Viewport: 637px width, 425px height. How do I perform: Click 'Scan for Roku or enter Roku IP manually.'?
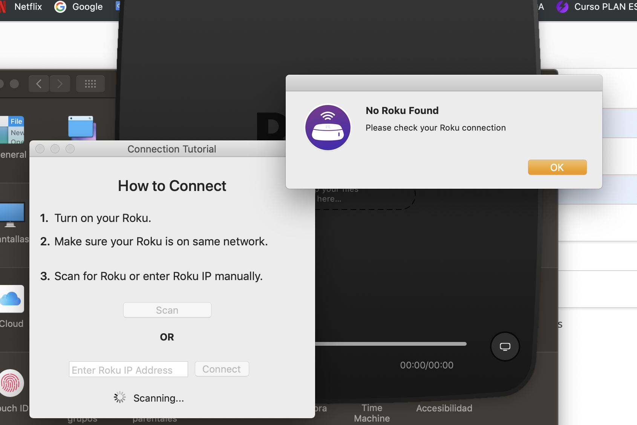(158, 276)
